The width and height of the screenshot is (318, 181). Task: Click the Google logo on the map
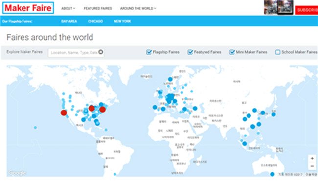pos(17,173)
